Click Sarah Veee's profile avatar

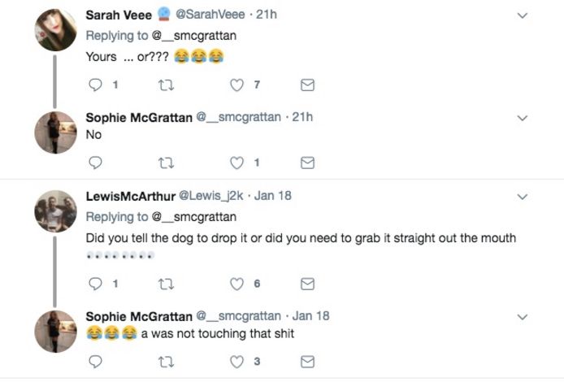pos(55,32)
